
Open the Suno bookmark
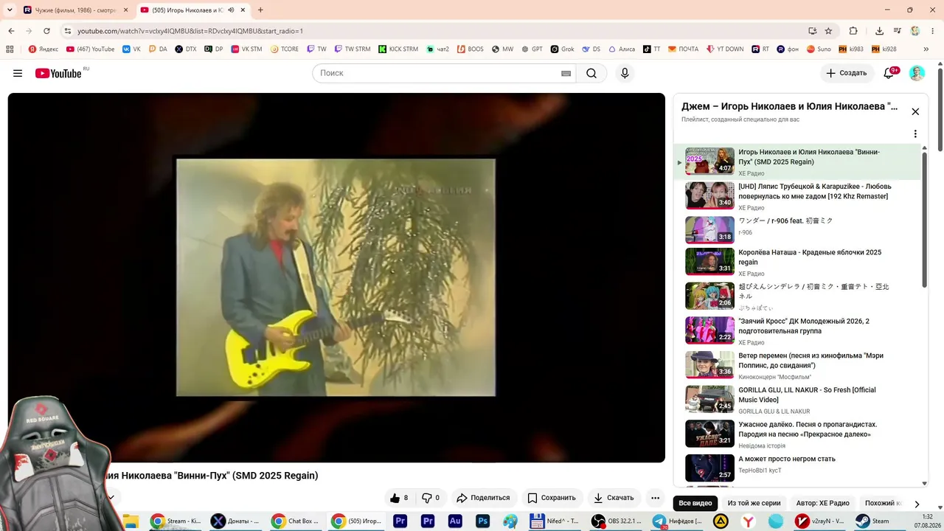pos(819,49)
